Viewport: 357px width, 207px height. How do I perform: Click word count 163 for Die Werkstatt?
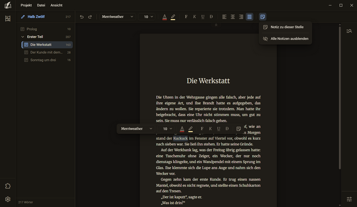coord(68,45)
